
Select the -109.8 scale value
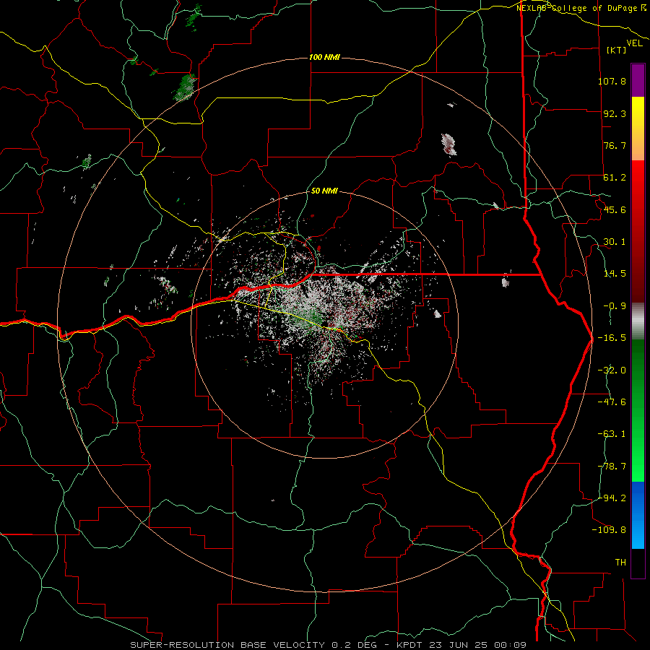(609, 530)
